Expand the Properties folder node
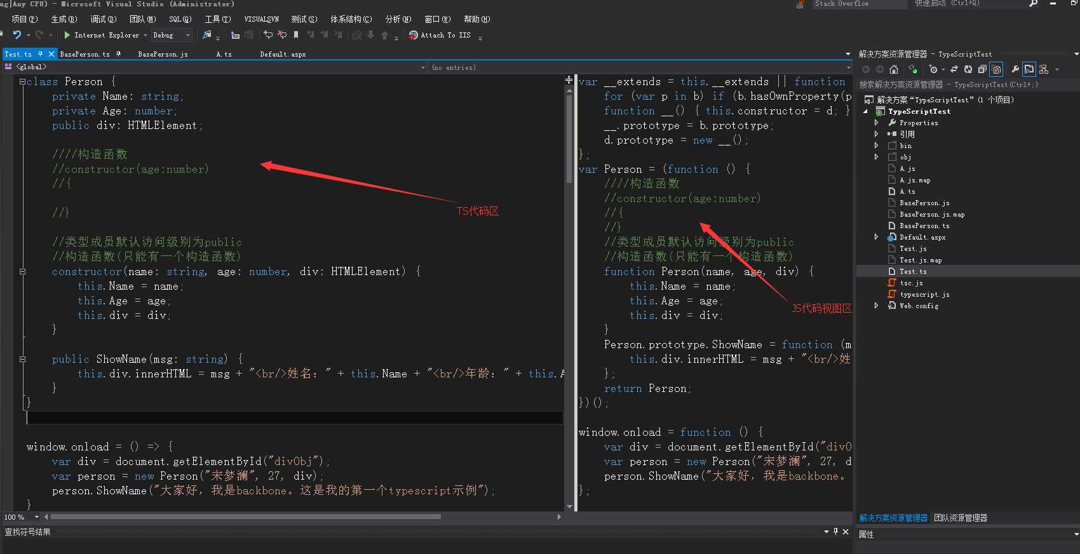This screenshot has width=1080, height=554. point(877,123)
